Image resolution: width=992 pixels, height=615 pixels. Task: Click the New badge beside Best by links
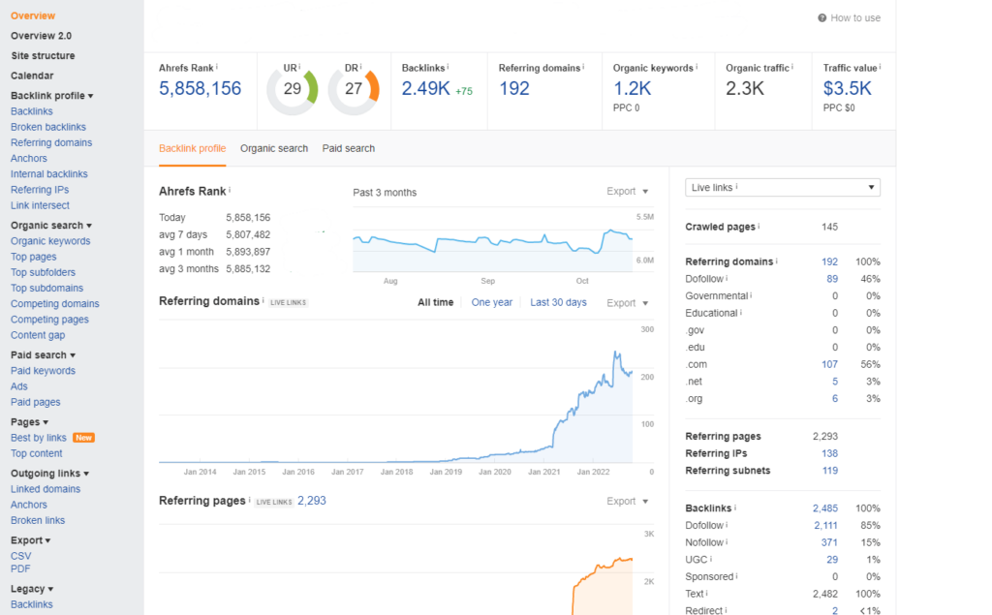(x=83, y=437)
